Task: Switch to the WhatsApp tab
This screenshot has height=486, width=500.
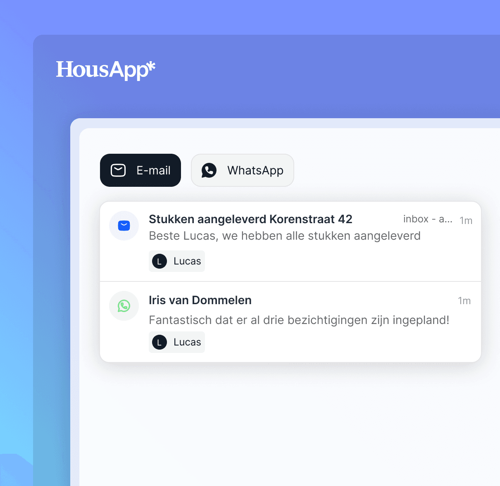Action: point(243,170)
